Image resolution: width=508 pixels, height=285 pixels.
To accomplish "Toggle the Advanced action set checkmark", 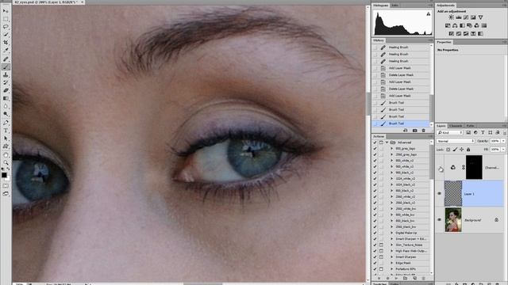I will (375, 142).
